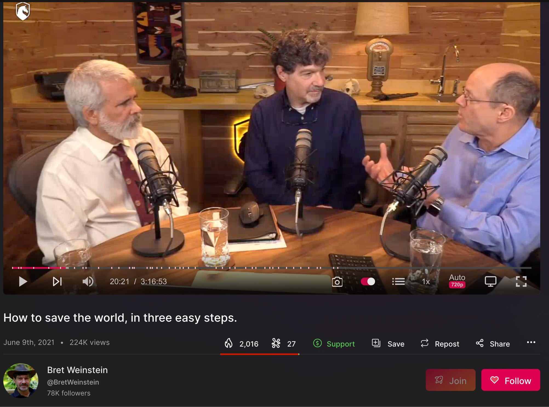This screenshot has width=549, height=407.
Task: Share the video
Action: (x=493, y=344)
